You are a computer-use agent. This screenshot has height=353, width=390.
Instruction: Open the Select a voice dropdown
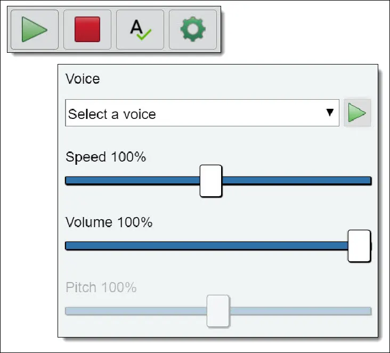pyautogui.click(x=202, y=113)
